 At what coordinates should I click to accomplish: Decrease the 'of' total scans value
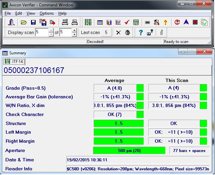pos(74,34)
